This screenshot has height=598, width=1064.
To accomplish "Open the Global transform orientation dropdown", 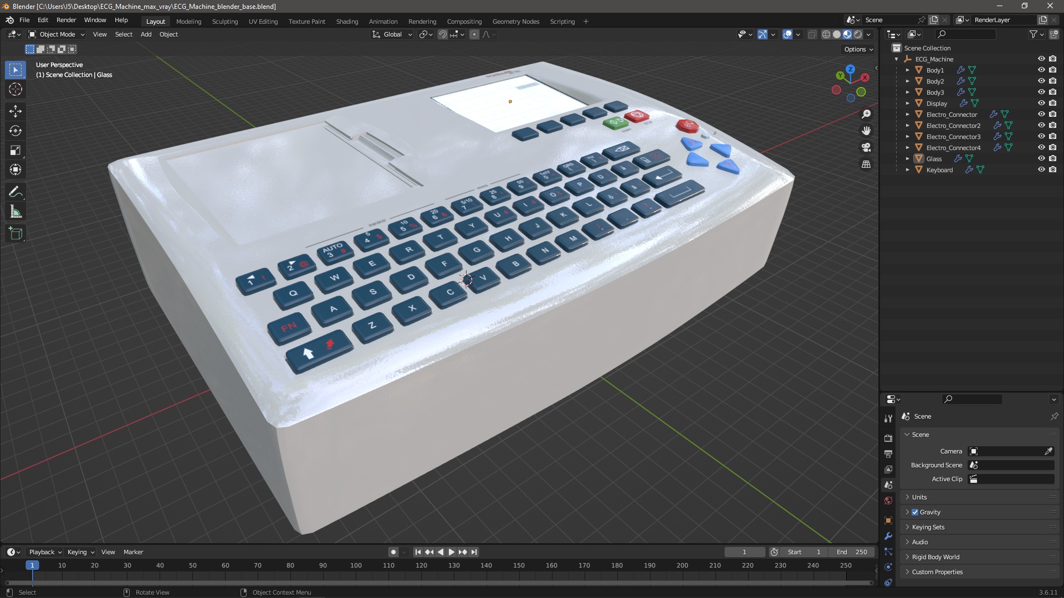I will 392,34.
